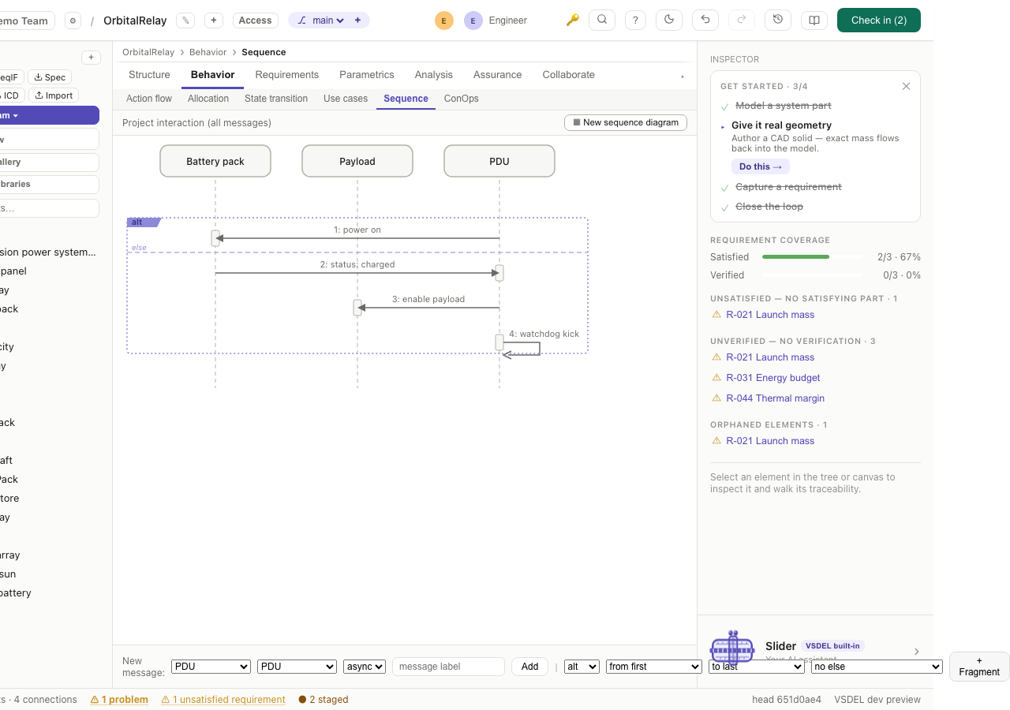Open the alt fragment type dropdown
The image size is (1010, 710).
click(x=582, y=667)
